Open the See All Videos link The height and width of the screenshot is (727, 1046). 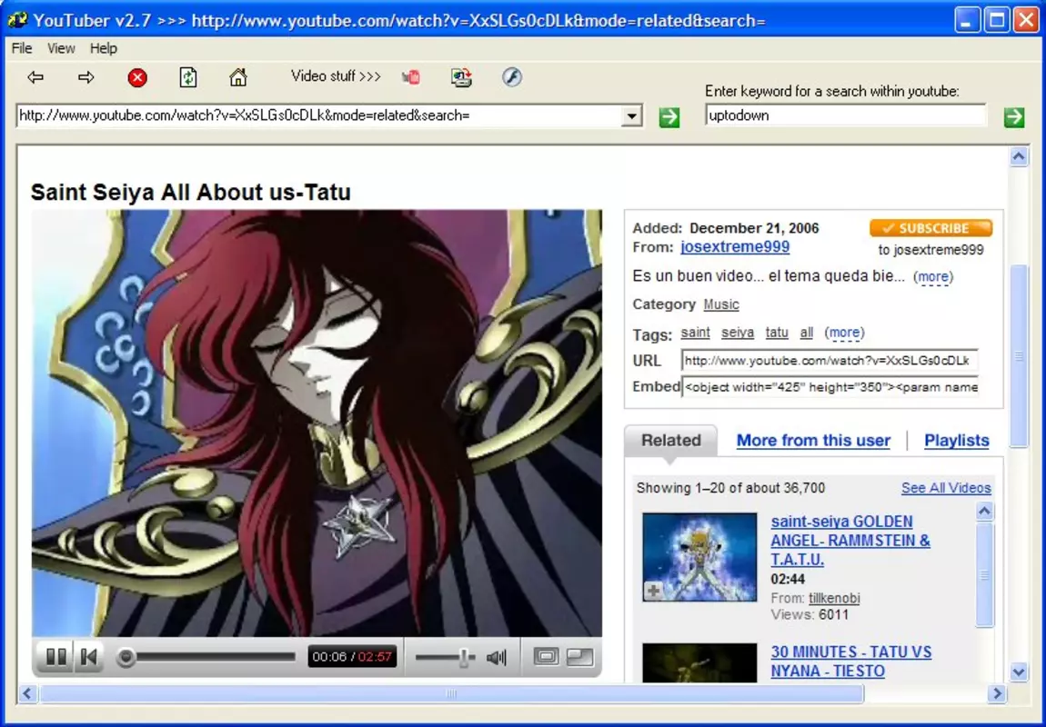click(x=946, y=488)
